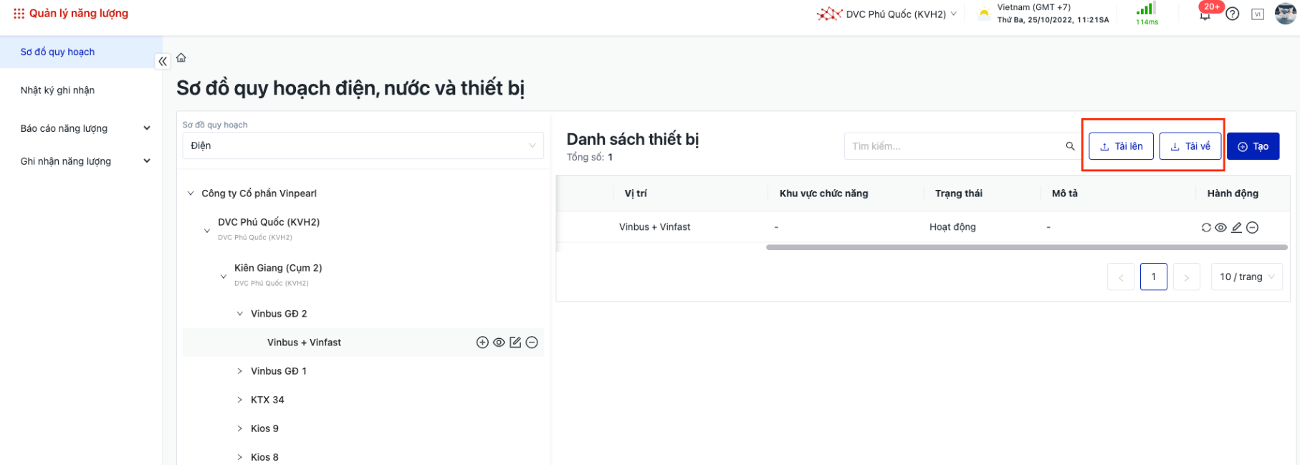Edit the Vinbus + Vinfast tree node

click(515, 342)
